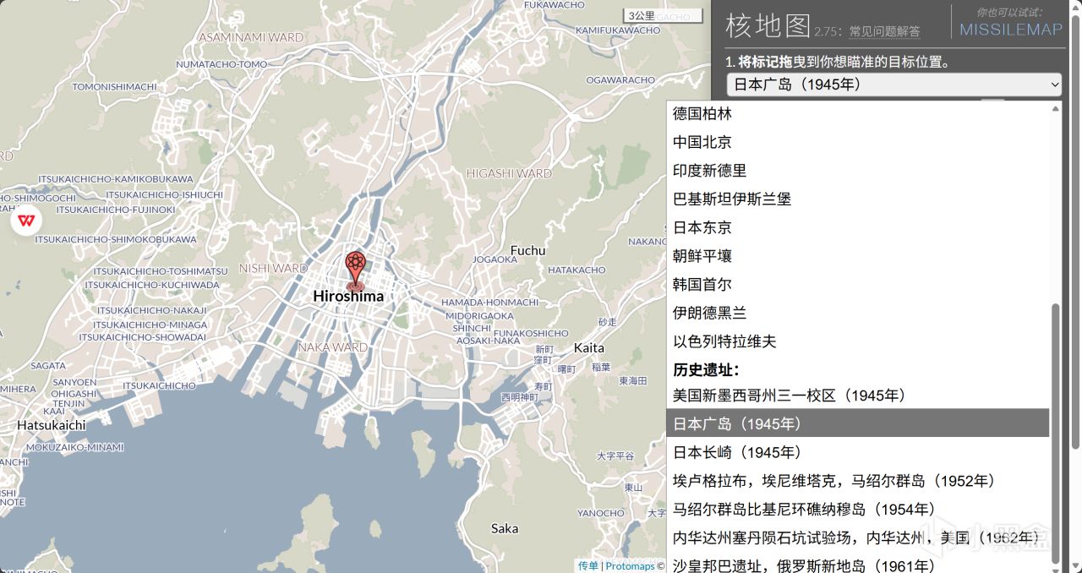The height and width of the screenshot is (573, 1082).
Task: Click the MIDORIGAOKA map label
Action: tap(479, 316)
